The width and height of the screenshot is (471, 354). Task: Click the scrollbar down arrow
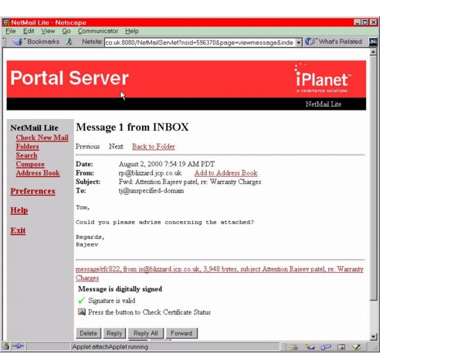373,337
